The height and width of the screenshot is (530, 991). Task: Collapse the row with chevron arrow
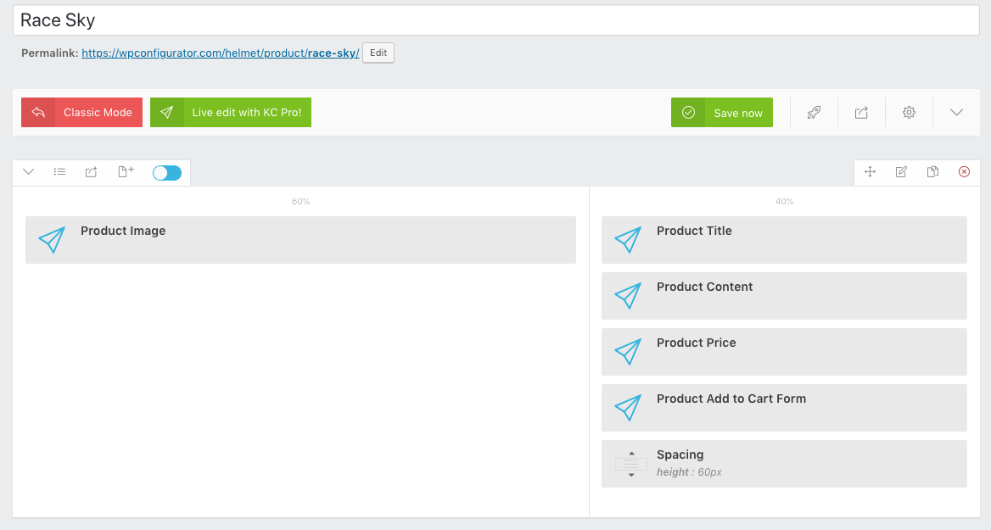click(28, 172)
